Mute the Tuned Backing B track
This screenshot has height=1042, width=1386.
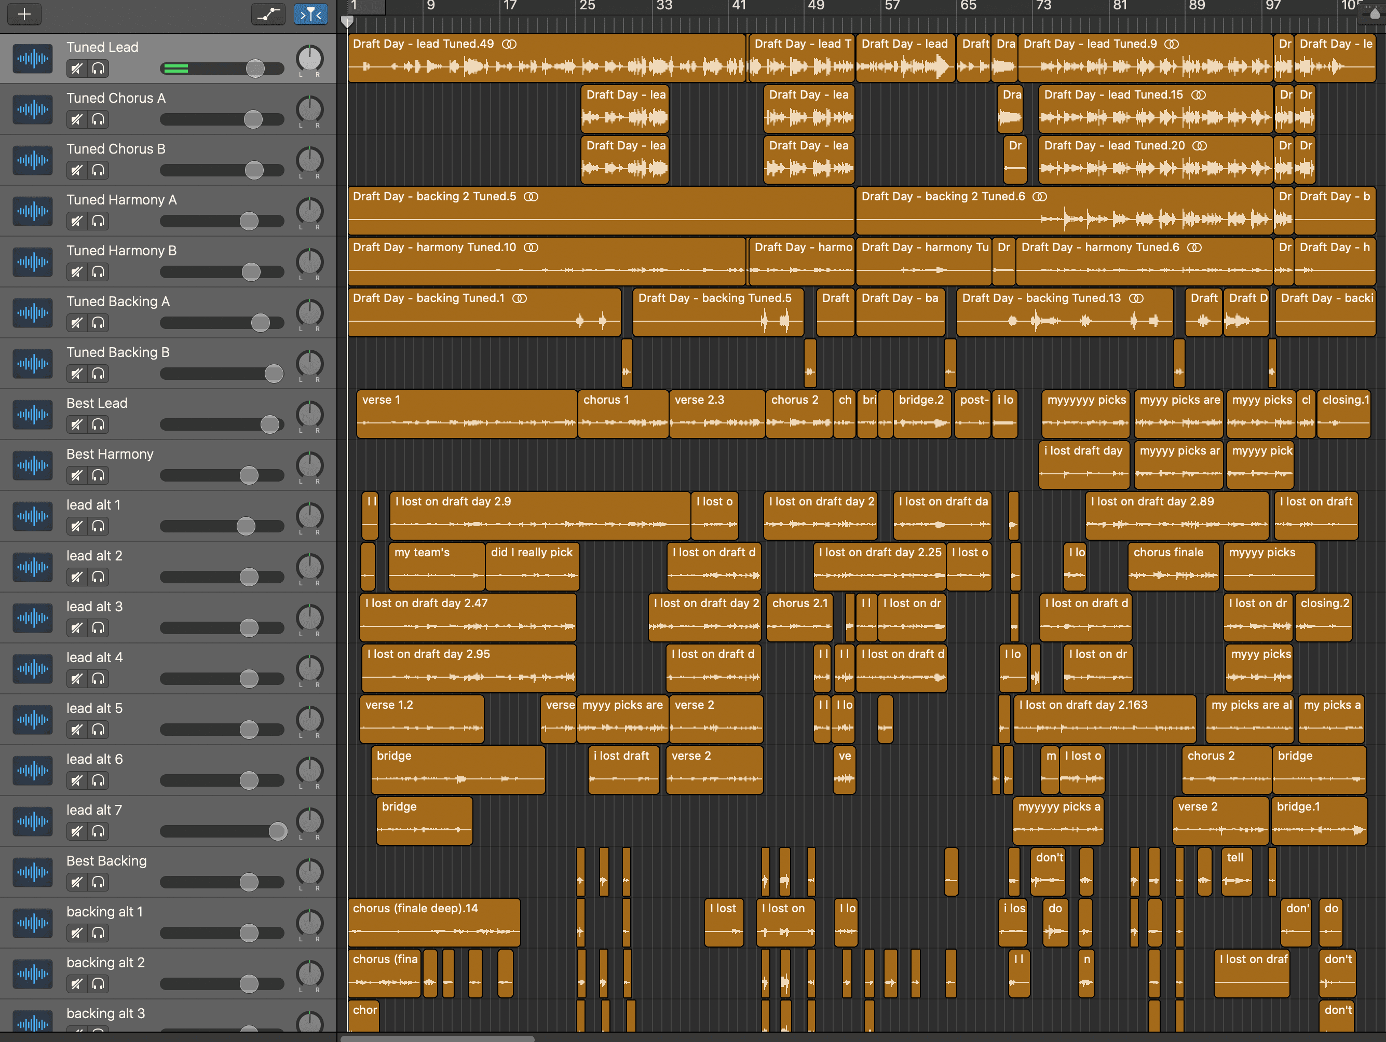[x=76, y=373]
